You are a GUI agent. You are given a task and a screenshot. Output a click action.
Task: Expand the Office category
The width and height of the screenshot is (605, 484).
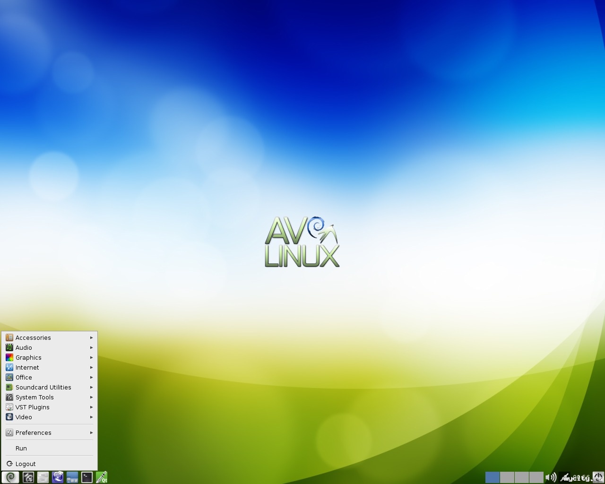tap(49, 377)
